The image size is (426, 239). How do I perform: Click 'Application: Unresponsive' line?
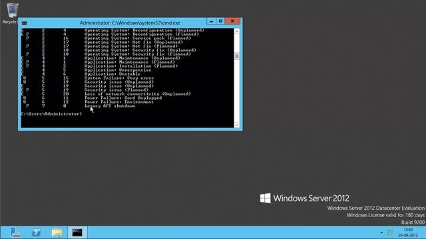pyautogui.click(x=118, y=70)
